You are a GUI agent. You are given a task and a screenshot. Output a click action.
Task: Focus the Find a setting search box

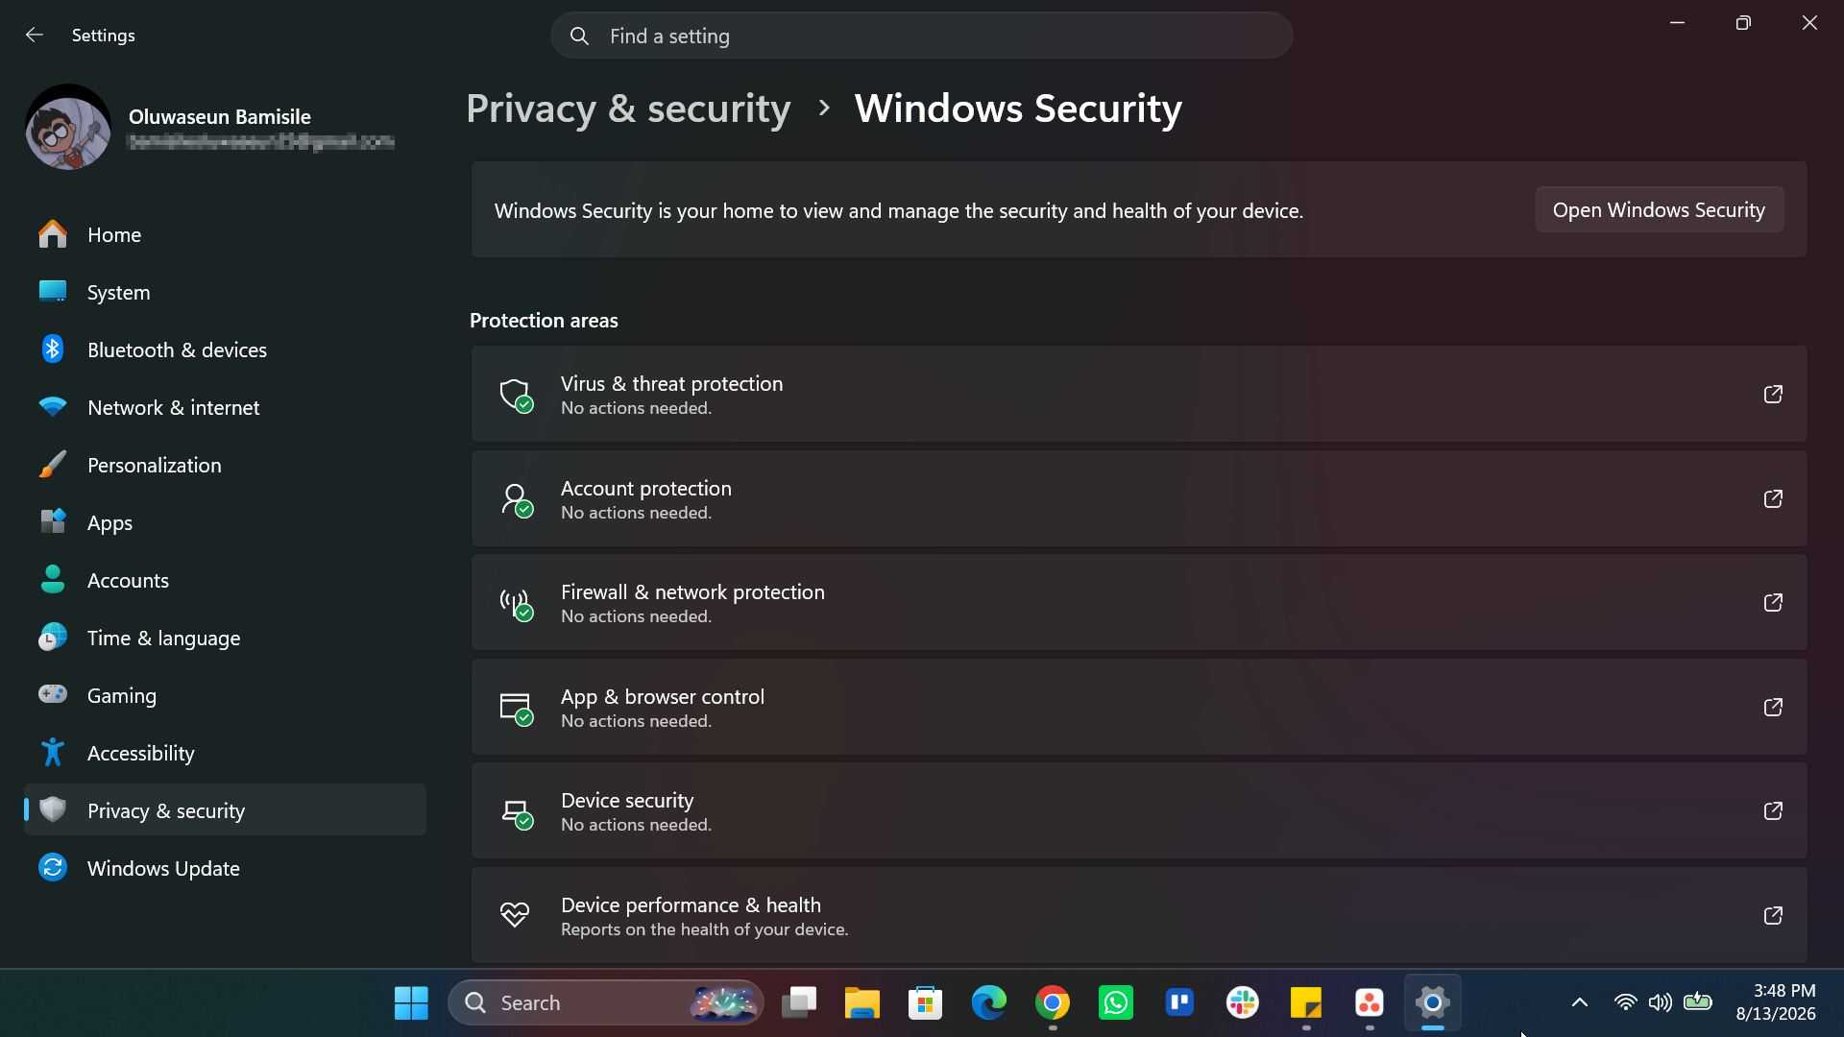pyautogui.click(x=922, y=36)
